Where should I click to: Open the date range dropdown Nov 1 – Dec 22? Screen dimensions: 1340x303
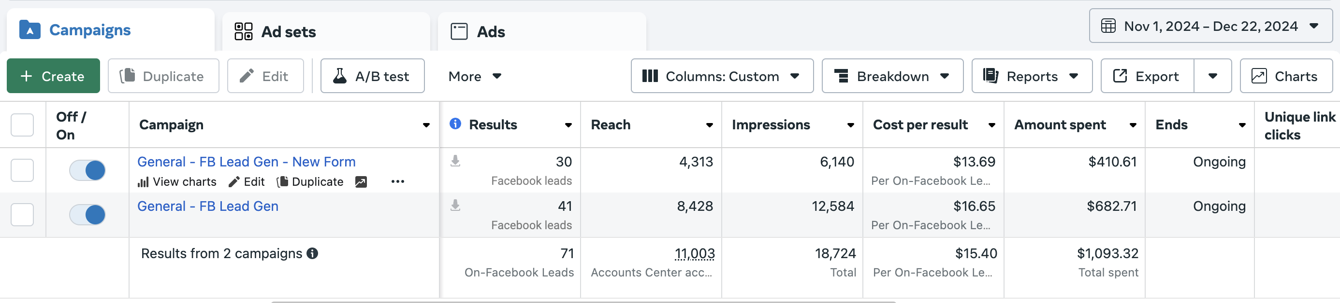point(1210,27)
